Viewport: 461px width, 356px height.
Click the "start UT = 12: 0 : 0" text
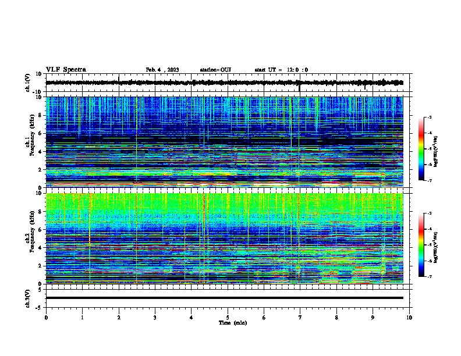coord(281,70)
